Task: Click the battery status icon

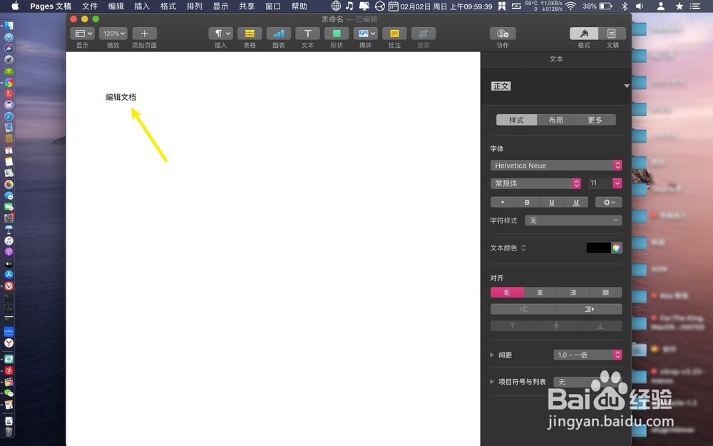Action: click(x=605, y=6)
